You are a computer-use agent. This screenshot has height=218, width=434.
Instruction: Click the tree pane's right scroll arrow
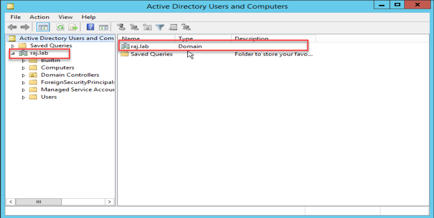coord(109,202)
